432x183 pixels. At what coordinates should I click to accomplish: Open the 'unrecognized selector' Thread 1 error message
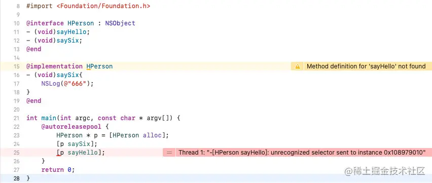click(302, 153)
